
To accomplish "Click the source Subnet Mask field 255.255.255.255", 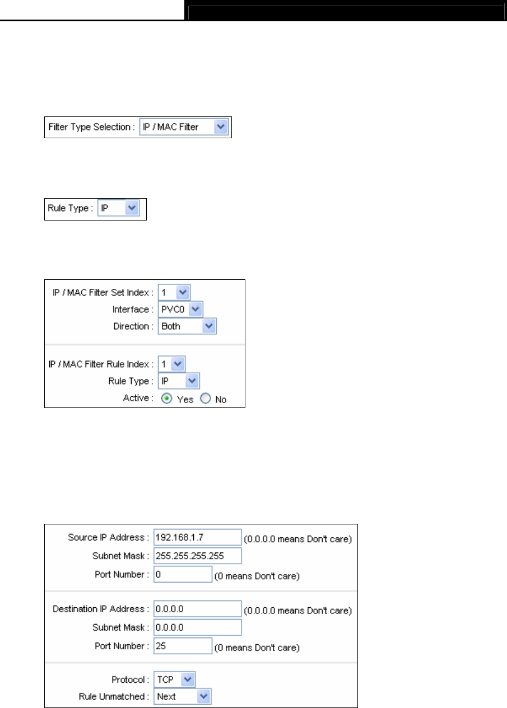I will coord(197,556).
